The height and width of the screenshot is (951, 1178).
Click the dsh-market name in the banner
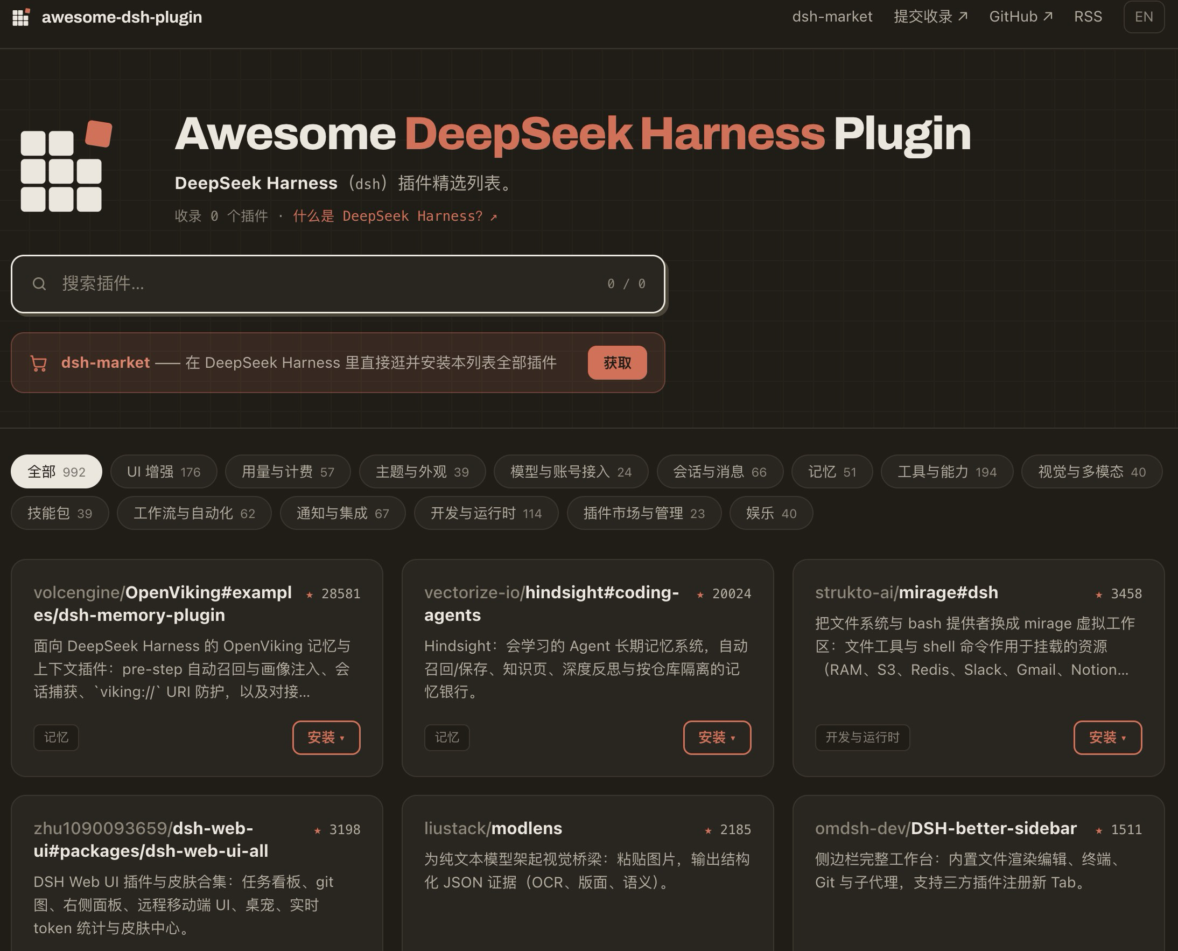[105, 362]
